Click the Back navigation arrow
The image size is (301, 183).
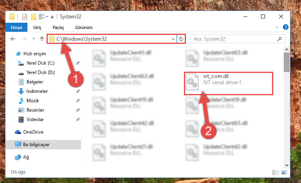[13, 39]
